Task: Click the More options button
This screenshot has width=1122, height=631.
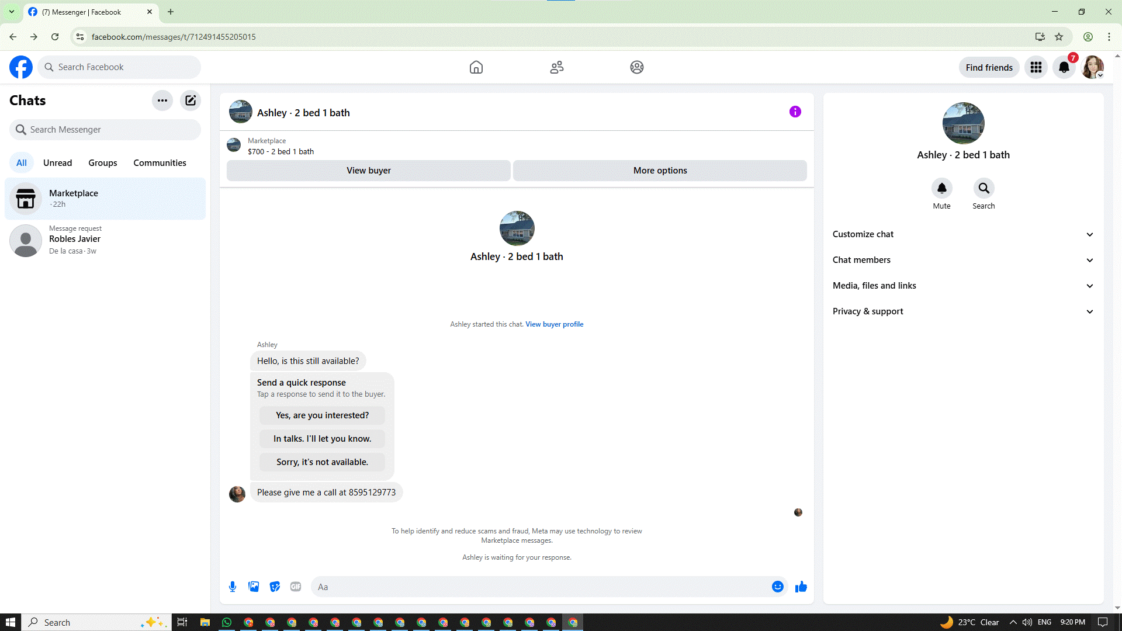Action: [660, 171]
